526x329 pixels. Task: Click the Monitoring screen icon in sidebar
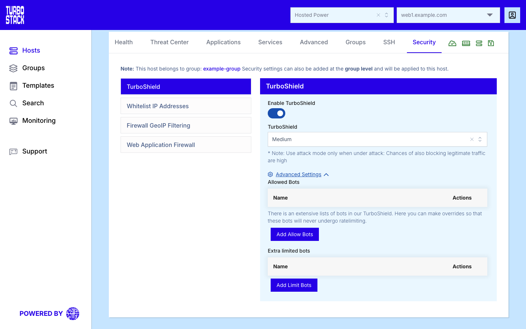14,121
